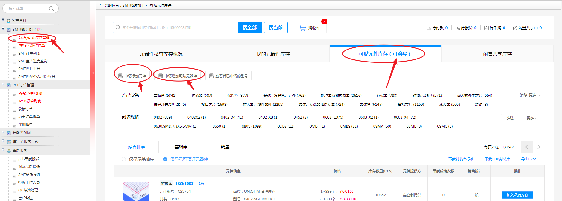
Task: Switch to 我的元器件库存 tab
Action: tap(273, 54)
